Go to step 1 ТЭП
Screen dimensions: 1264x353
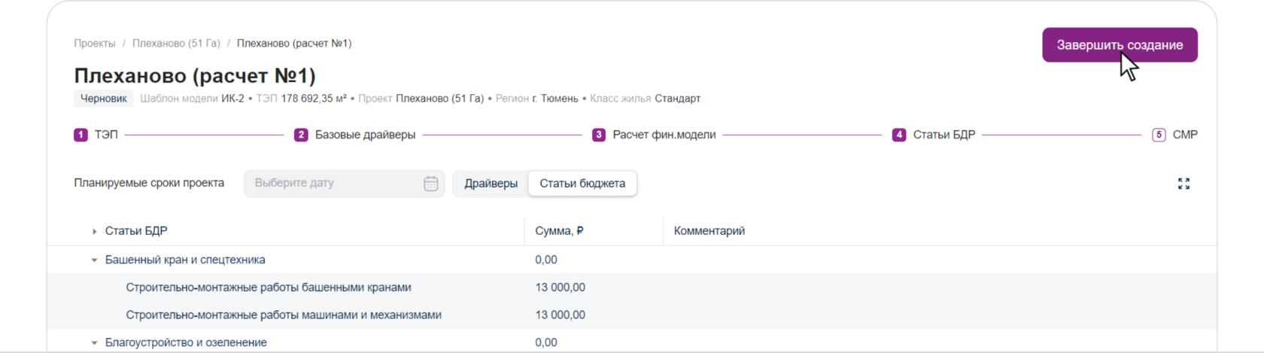96,135
